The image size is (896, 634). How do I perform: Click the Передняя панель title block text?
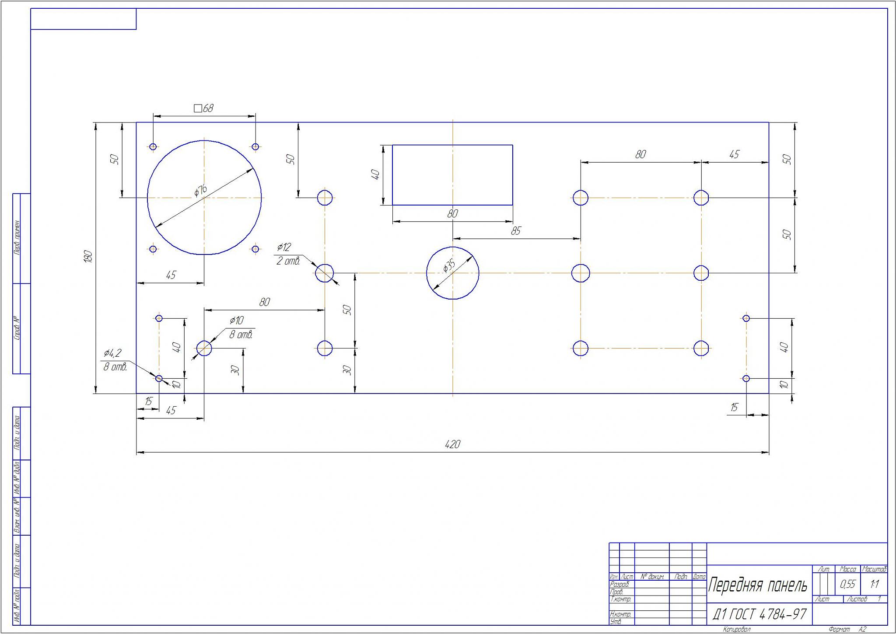click(x=758, y=585)
